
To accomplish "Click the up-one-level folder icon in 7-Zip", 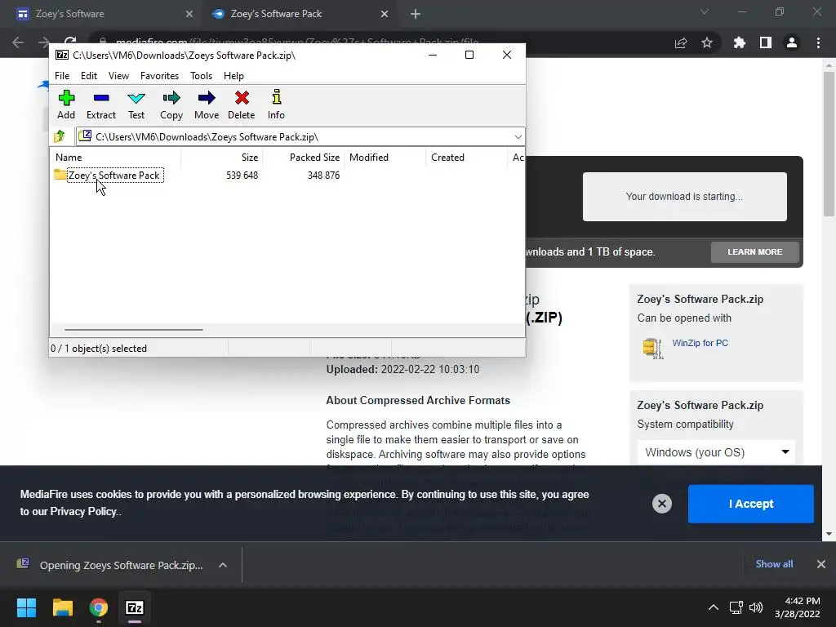I will (60, 136).
